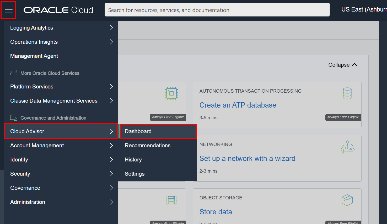387x224 pixels.
Task: Open Cloud Advisor Settings
Action: pos(135,173)
